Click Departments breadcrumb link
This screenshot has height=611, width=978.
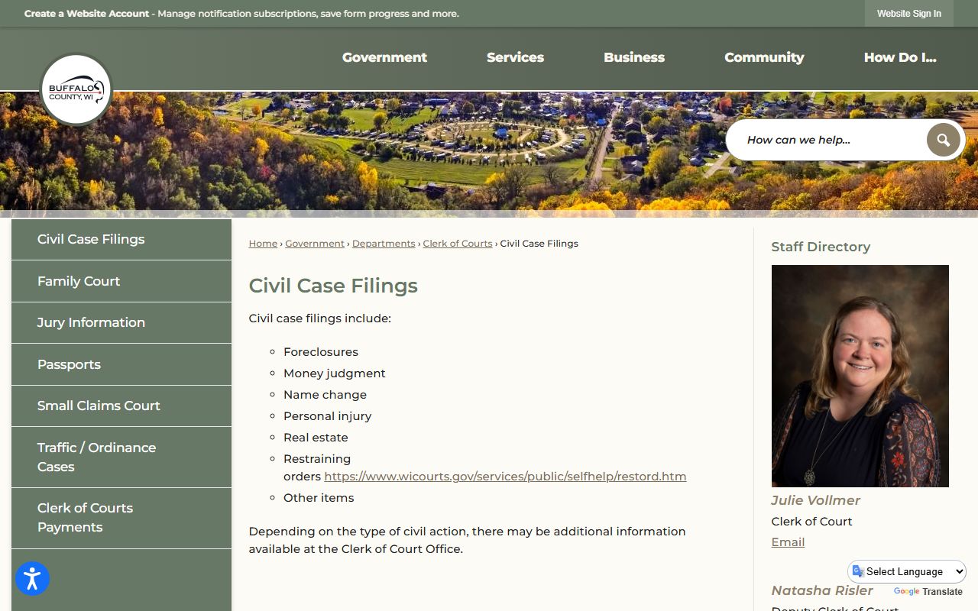pos(384,244)
